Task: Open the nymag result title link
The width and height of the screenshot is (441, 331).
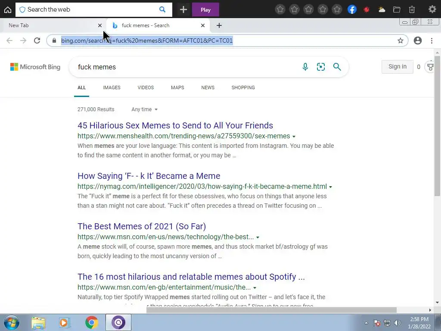Action: click(x=149, y=176)
